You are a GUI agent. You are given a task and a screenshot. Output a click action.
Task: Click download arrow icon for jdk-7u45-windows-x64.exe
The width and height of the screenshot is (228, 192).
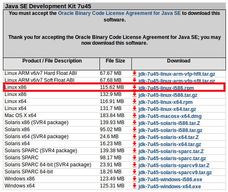[x=134, y=186]
